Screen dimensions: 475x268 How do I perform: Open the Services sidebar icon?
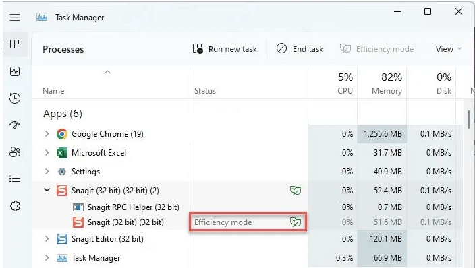[x=15, y=206]
